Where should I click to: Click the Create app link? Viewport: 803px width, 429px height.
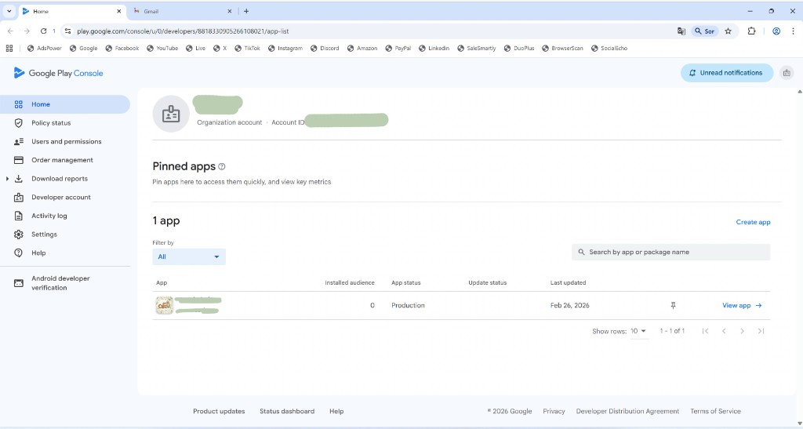[753, 222]
